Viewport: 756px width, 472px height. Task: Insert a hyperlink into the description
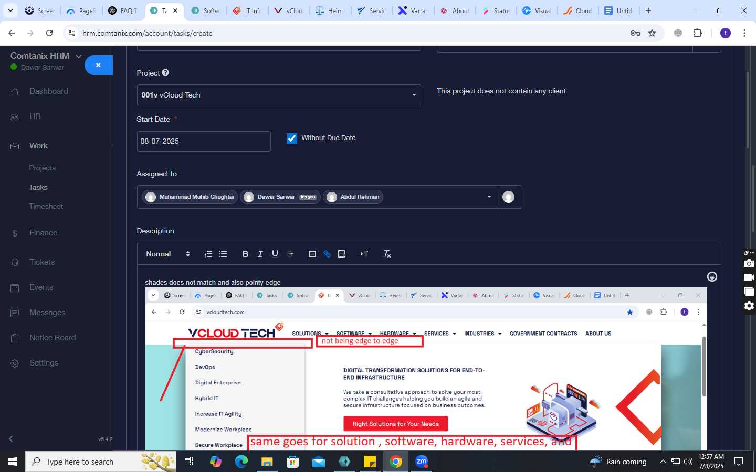327,254
